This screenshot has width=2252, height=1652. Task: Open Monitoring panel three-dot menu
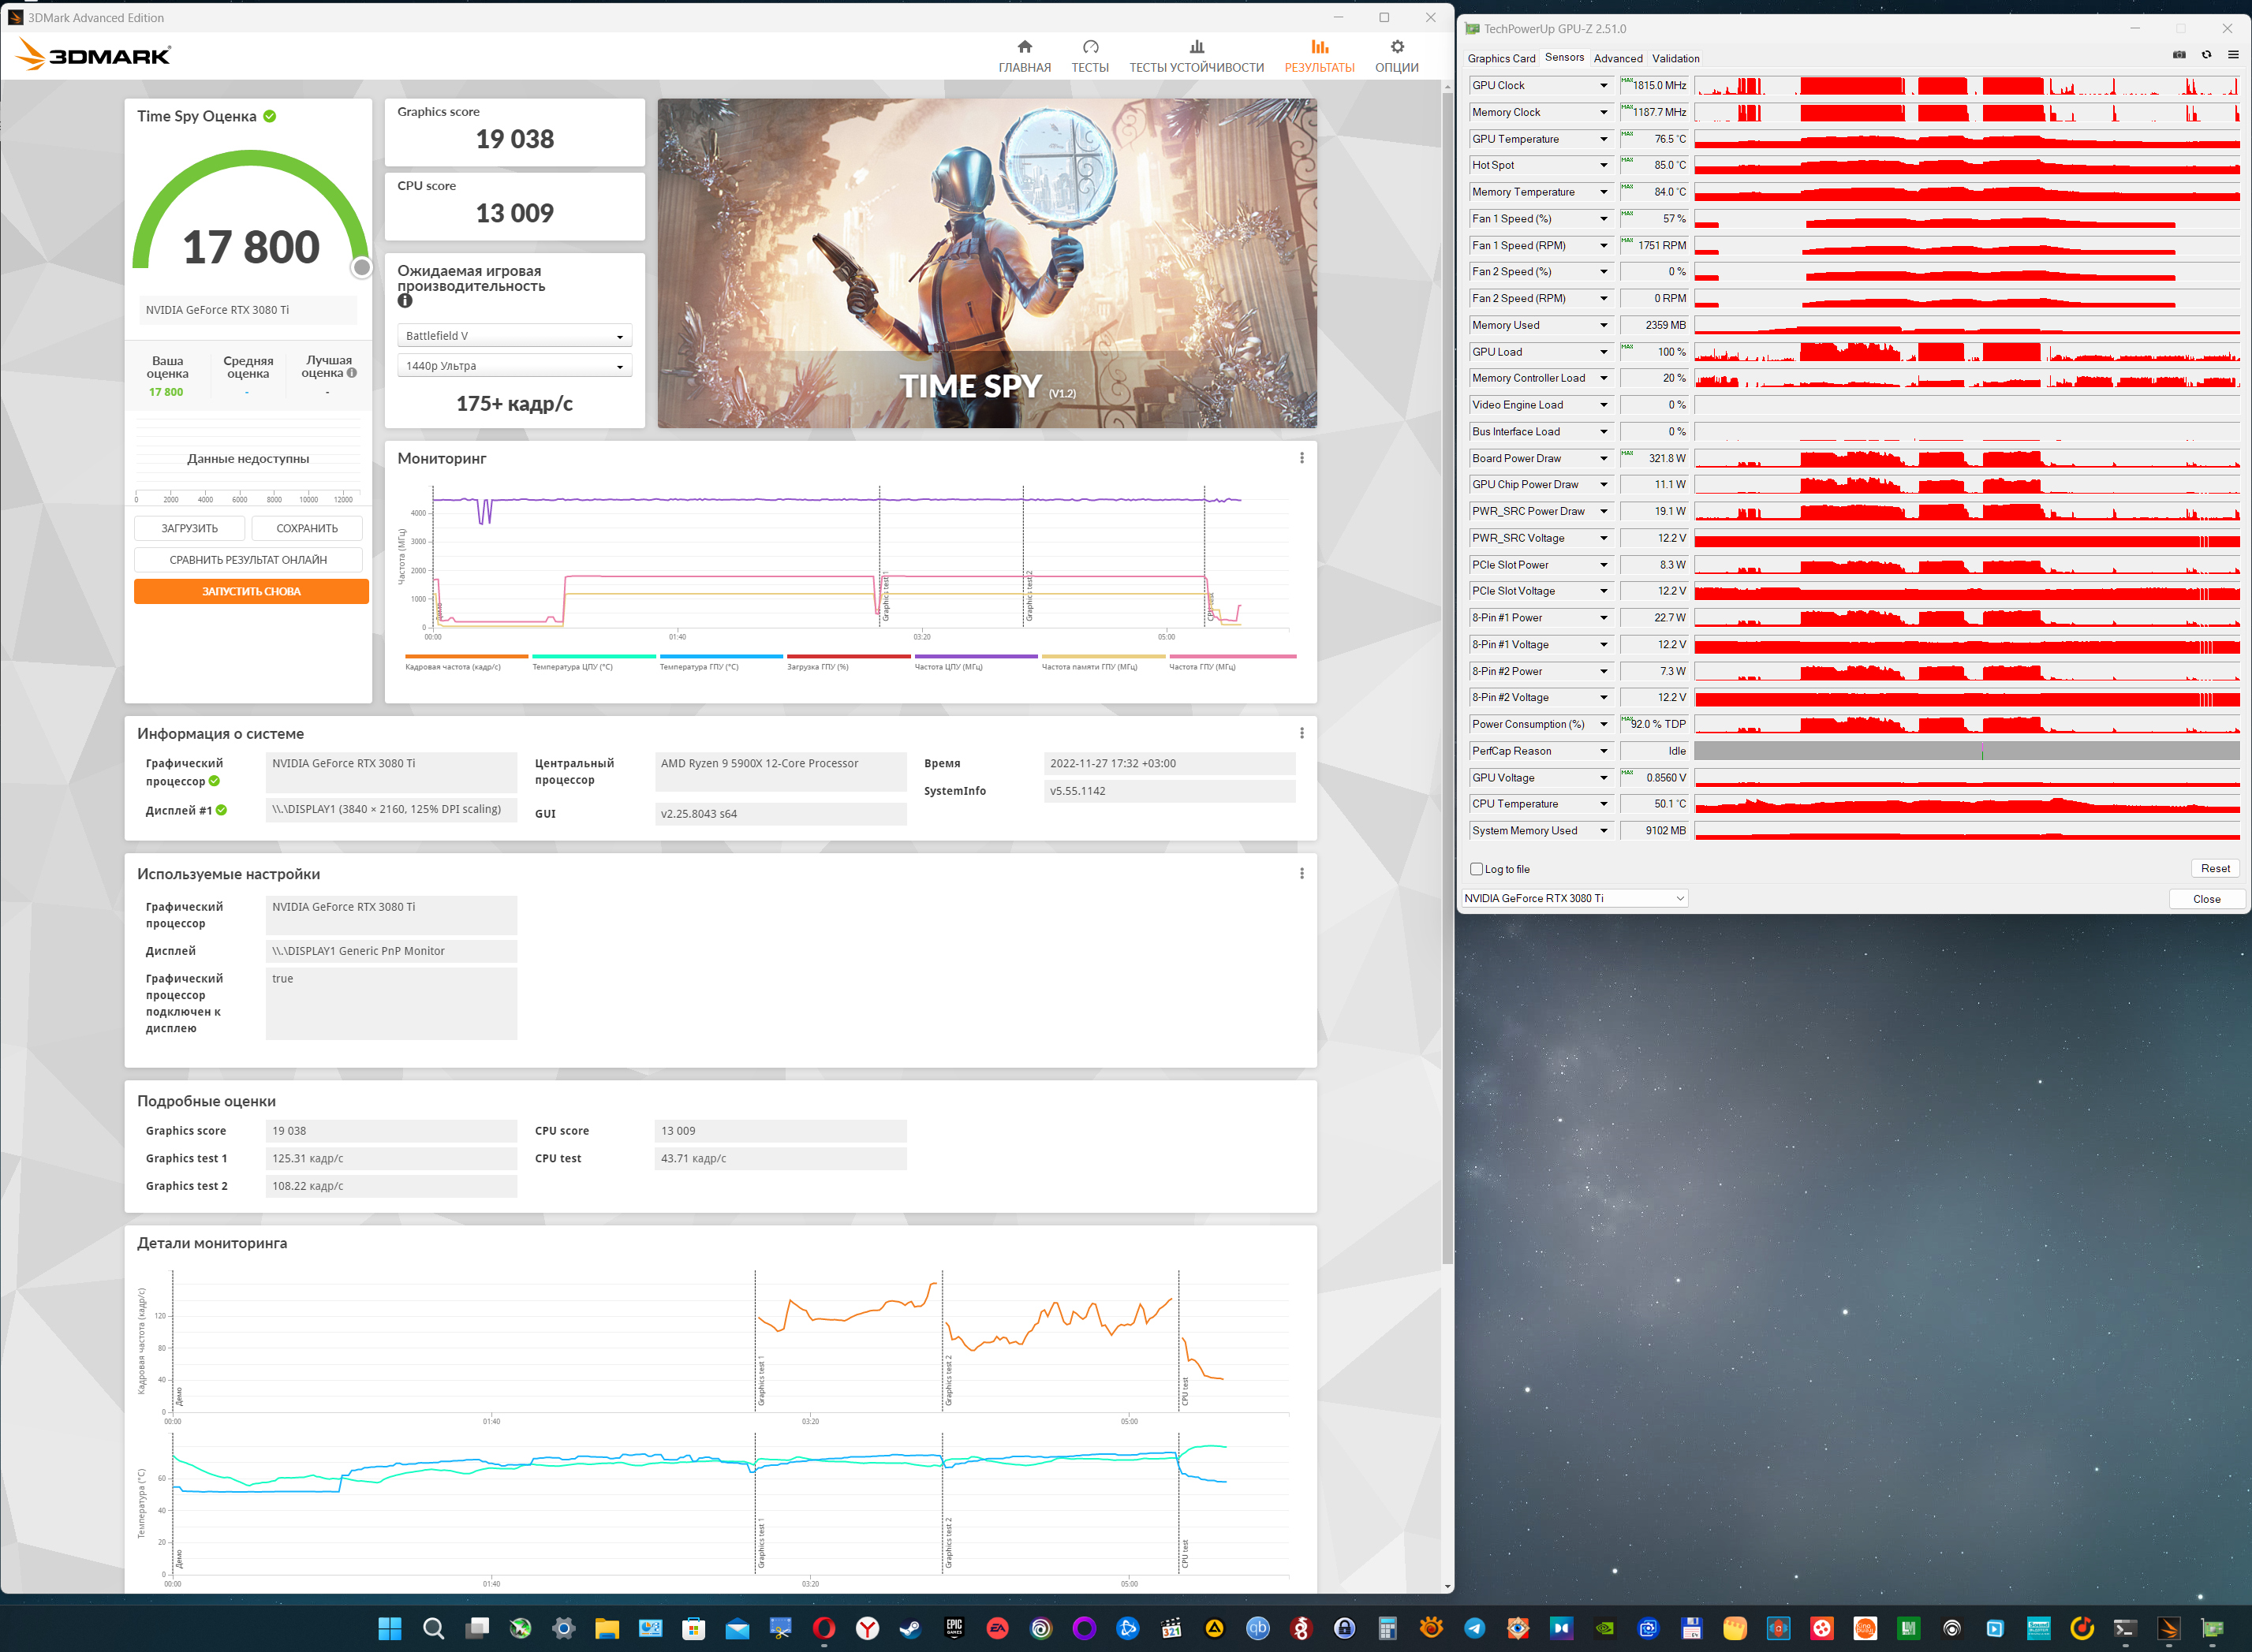[1301, 458]
